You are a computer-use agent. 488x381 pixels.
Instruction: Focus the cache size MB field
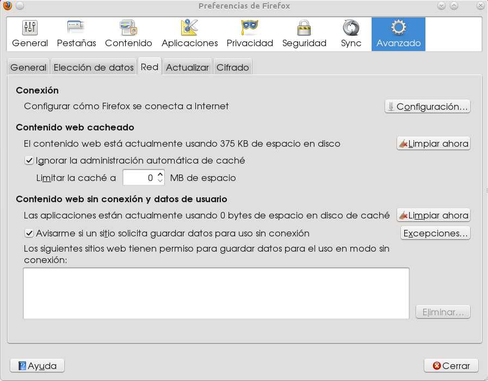point(139,178)
